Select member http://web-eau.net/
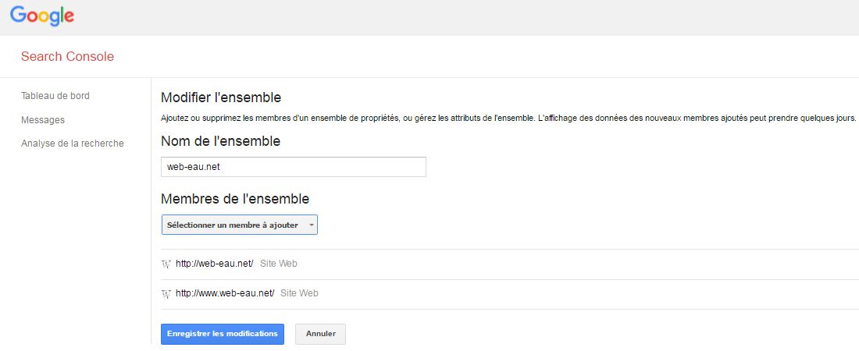The height and width of the screenshot is (351, 859). [x=215, y=264]
